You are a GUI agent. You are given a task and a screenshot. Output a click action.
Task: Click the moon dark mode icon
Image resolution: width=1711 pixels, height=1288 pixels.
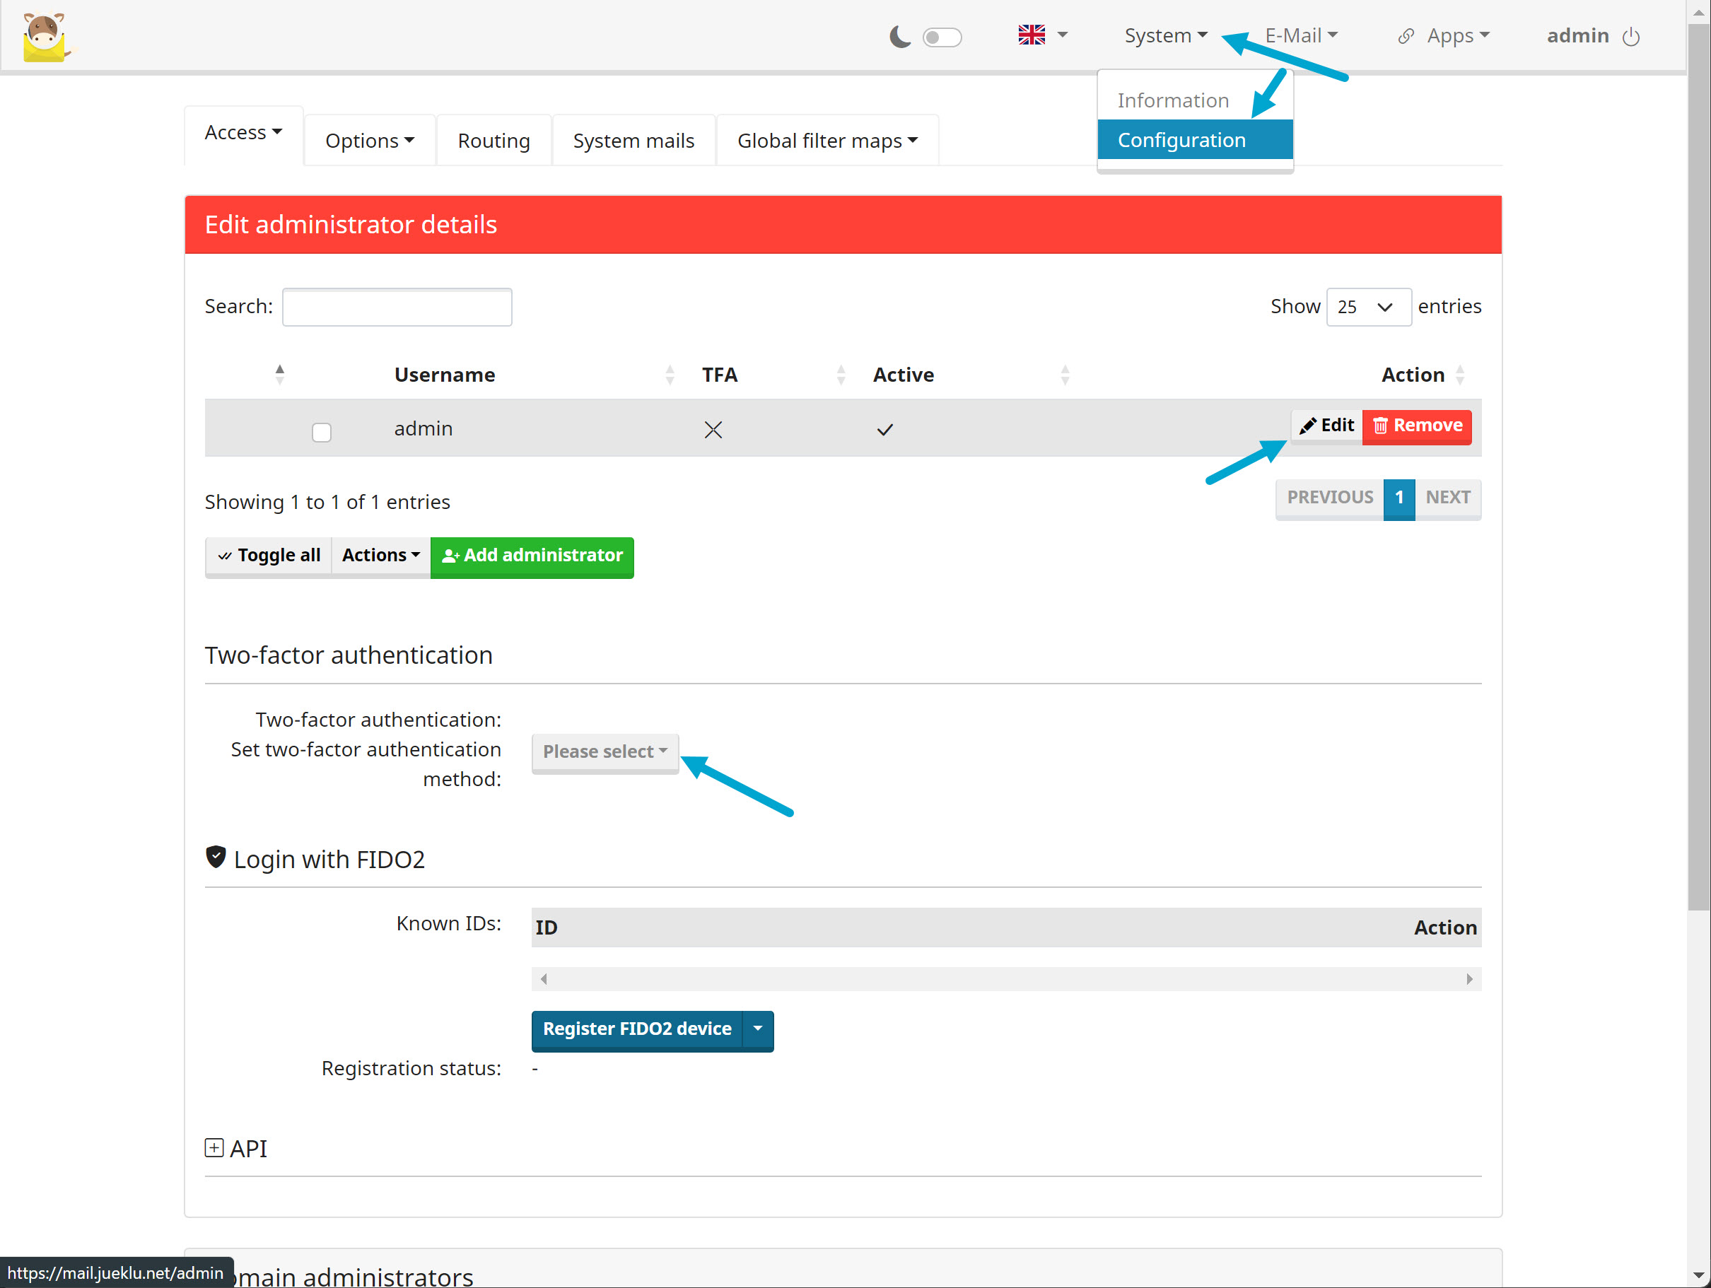point(899,36)
